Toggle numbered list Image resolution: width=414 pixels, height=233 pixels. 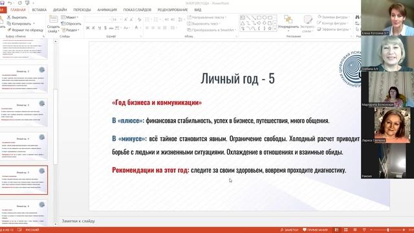point(157,19)
